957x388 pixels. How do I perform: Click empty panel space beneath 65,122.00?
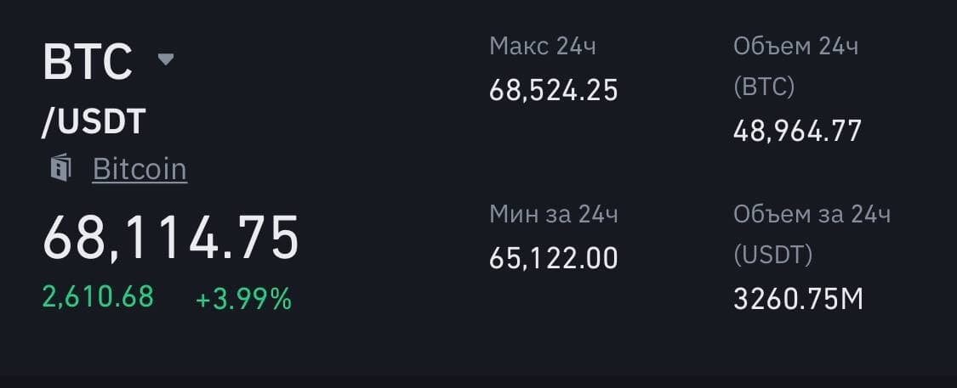coord(553,323)
